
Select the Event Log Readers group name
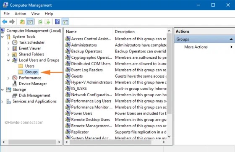tap(87, 70)
